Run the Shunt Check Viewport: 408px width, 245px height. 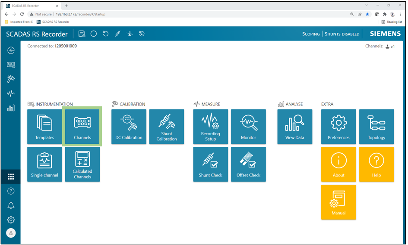(x=211, y=164)
